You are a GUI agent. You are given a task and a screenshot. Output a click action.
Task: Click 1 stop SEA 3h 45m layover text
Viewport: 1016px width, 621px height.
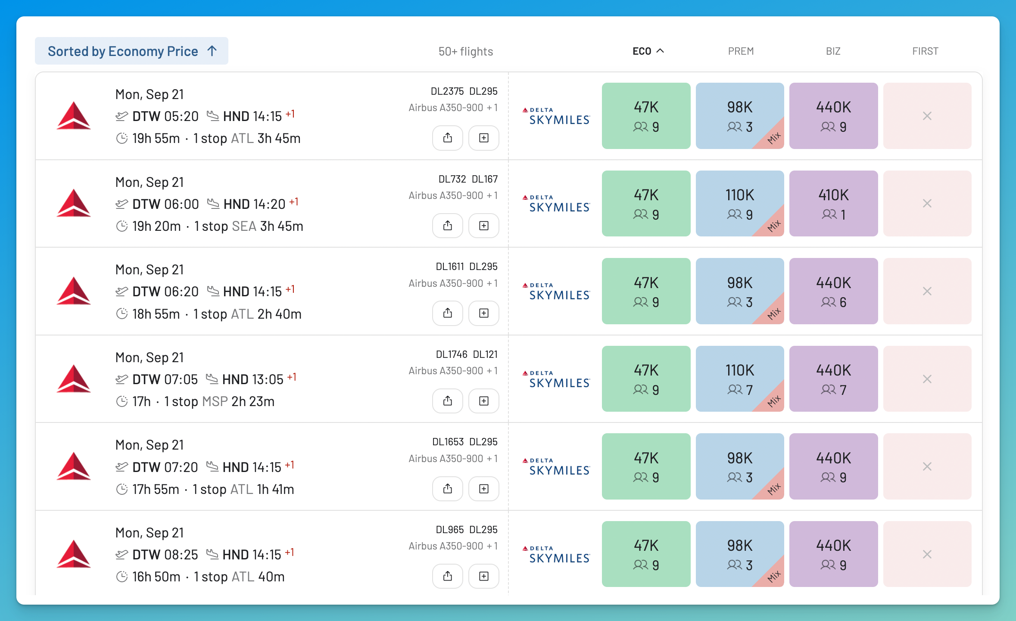(249, 226)
